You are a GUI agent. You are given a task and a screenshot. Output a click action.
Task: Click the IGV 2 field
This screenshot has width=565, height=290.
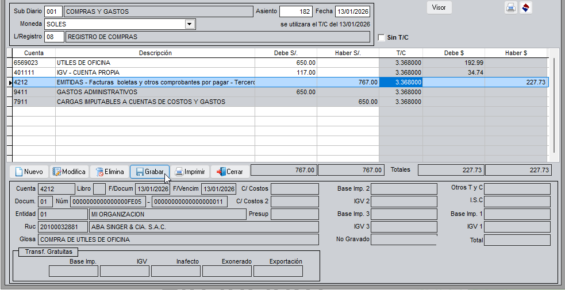click(404, 202)
